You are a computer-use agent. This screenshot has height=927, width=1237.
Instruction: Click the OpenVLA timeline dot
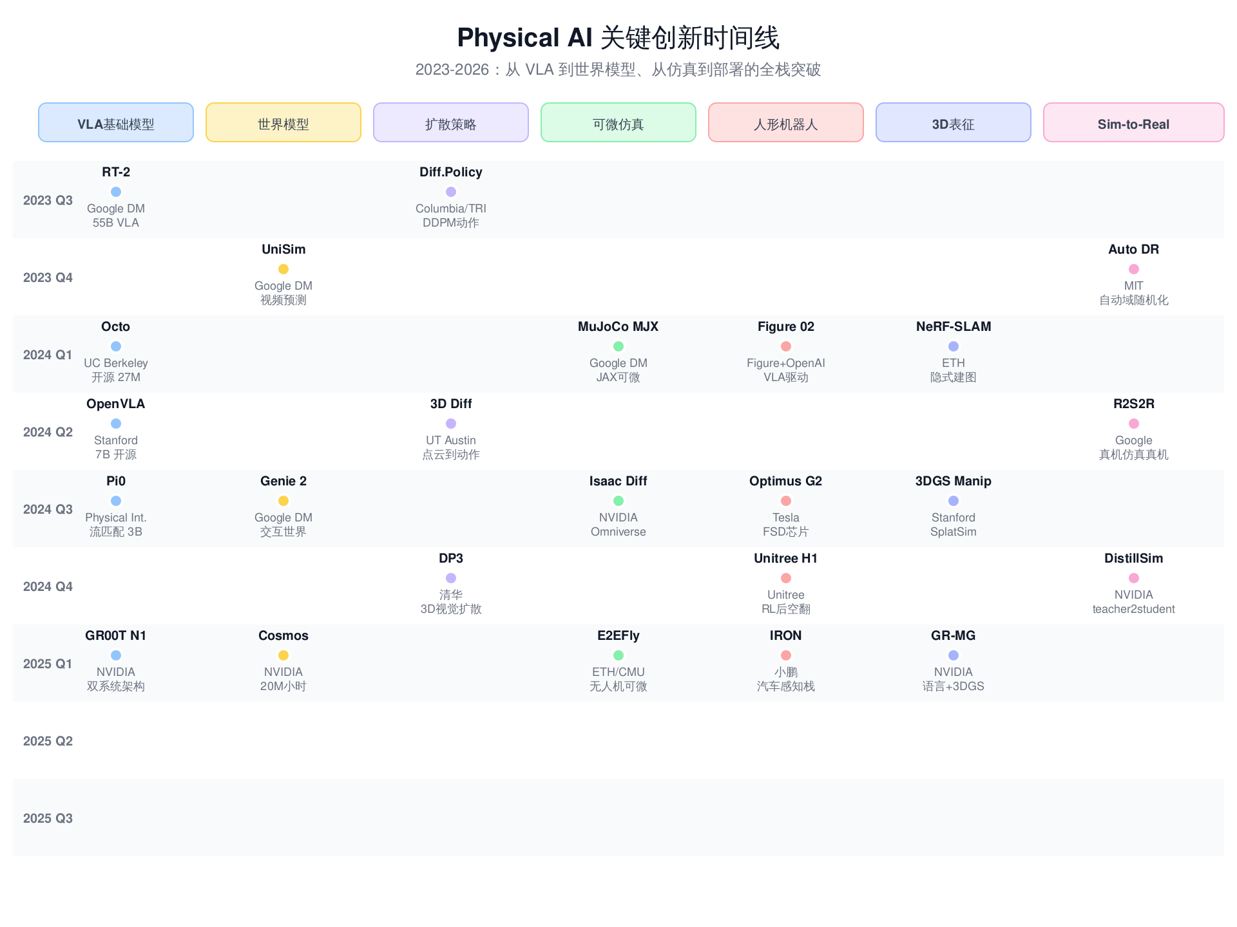click(116, 424)
